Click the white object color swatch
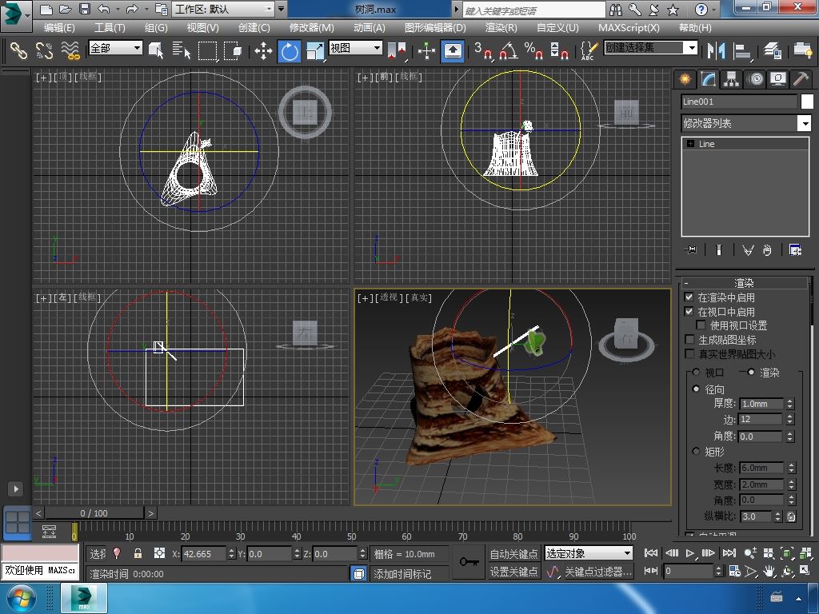819x614 pixels. [807, 102]
